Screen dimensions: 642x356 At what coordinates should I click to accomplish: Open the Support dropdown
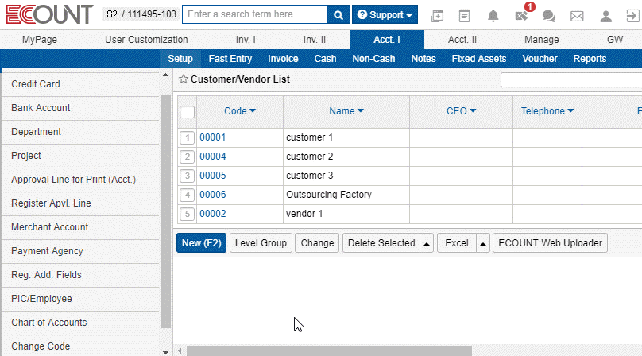385,15
